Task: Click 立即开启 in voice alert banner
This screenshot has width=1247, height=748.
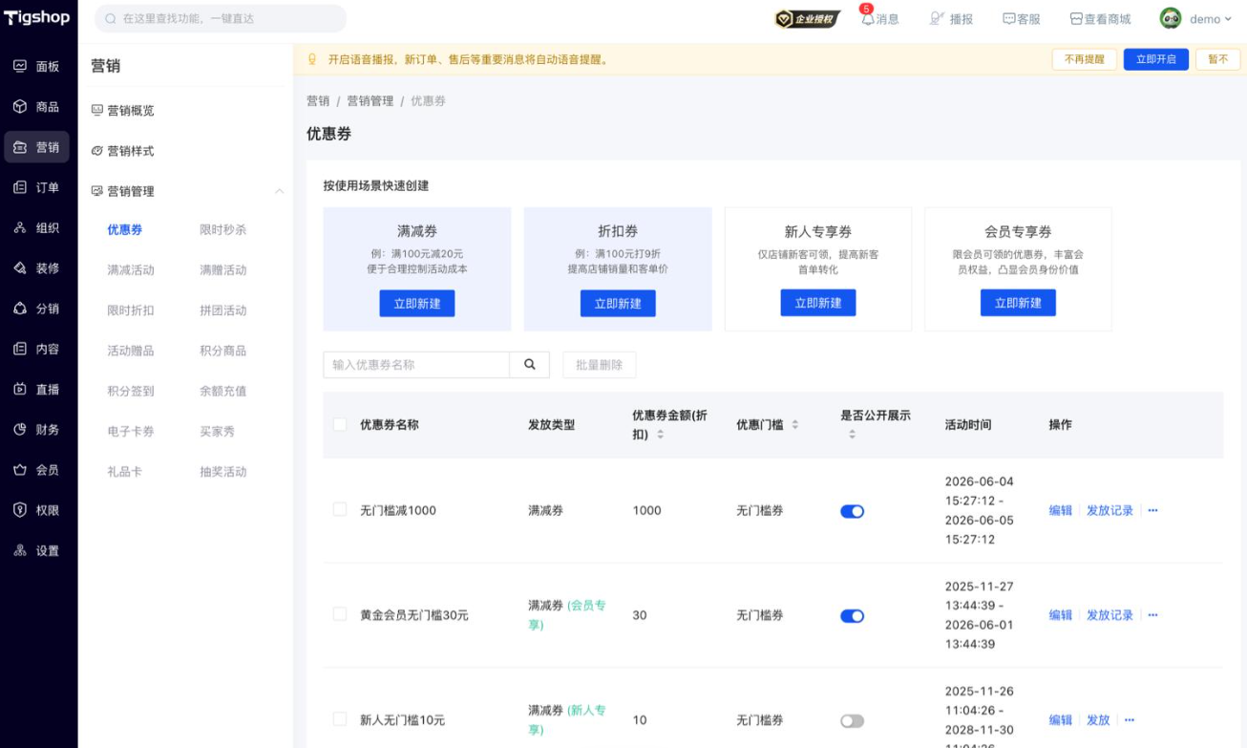Action: point(1156,59)
